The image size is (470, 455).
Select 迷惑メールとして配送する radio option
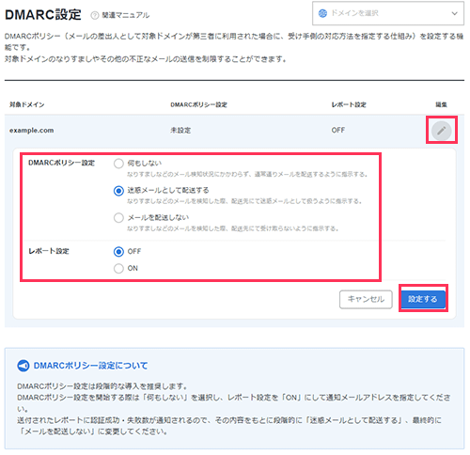coord(118,191)
